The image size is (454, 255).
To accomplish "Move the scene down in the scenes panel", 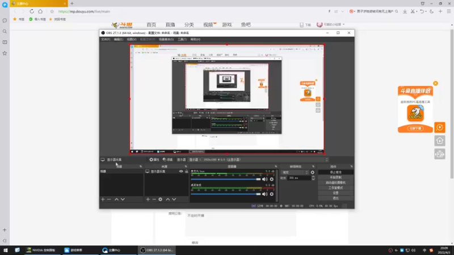I will 123,199.
